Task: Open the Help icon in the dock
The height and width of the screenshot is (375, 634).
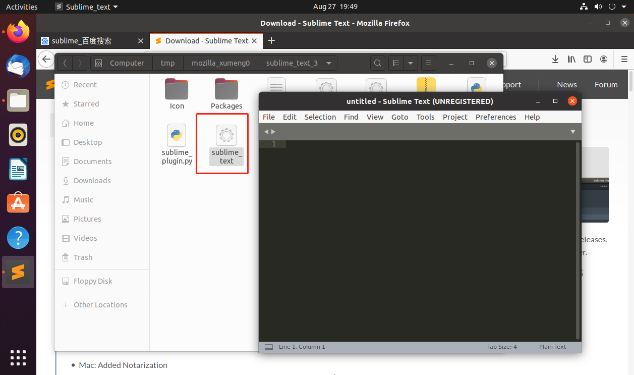Action: point(18,238)
